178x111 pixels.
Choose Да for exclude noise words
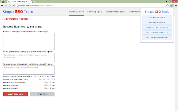click(45, 82)
